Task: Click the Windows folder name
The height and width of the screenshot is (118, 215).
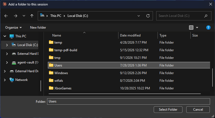Action: 61,73
